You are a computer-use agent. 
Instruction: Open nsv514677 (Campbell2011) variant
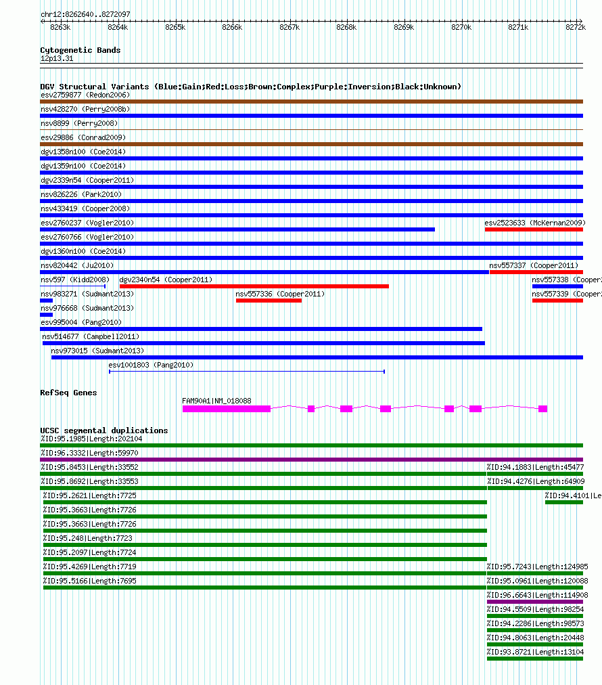91,336
